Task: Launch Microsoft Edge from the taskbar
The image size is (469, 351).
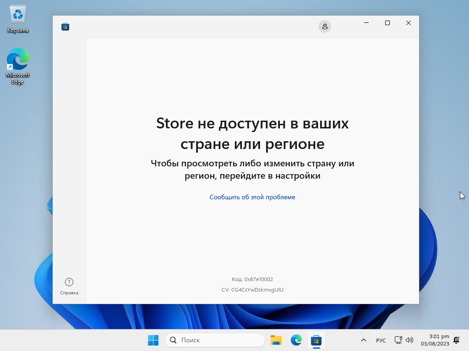Action: click(x=296, y=340)
